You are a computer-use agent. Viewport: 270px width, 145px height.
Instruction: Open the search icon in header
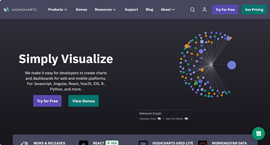[x=192, y=10]
